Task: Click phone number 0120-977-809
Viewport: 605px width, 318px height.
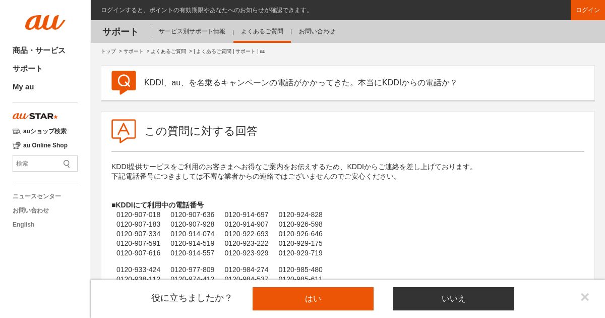Action: pyautogui.click(x=193, y=270)
